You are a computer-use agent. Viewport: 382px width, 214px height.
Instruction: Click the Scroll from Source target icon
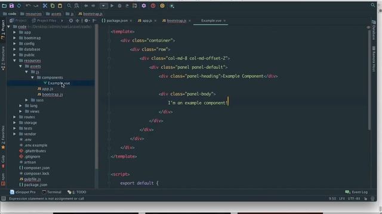(x=71, y=21)
